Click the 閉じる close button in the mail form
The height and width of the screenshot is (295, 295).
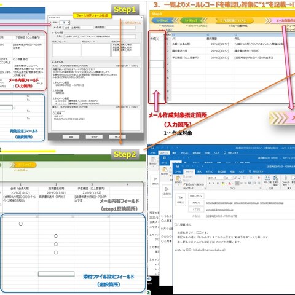click(117, 136)
